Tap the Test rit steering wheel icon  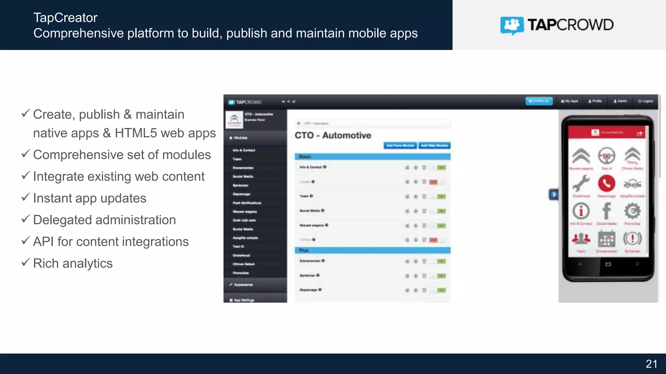[606, 156]
